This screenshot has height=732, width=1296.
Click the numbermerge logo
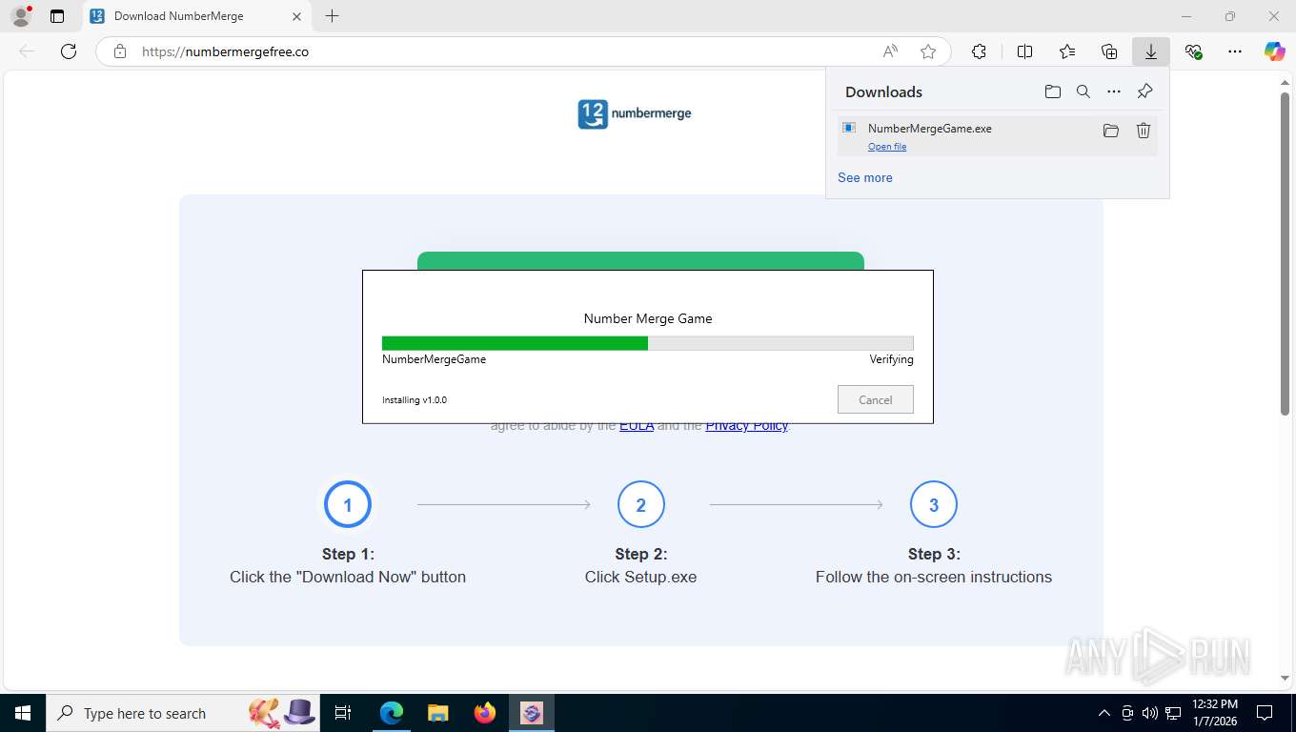click(635, 113)
